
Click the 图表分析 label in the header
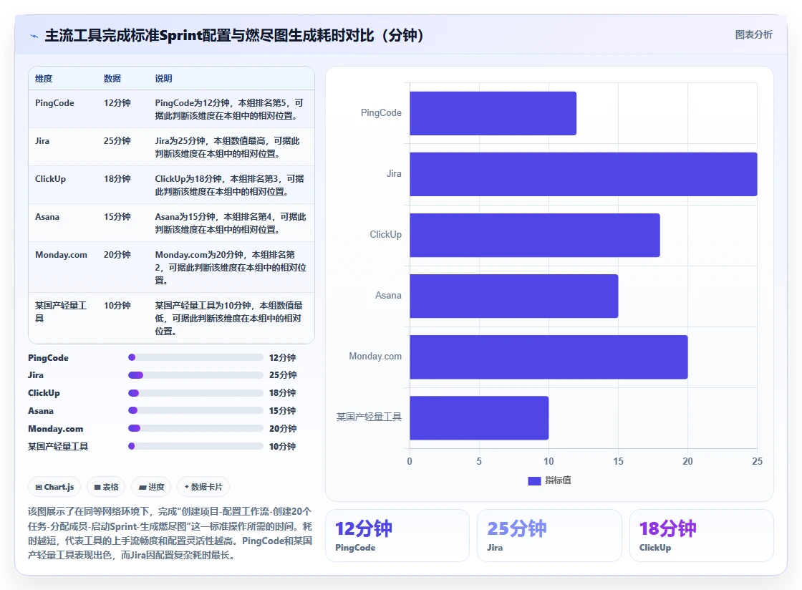(x=753, y=35)
